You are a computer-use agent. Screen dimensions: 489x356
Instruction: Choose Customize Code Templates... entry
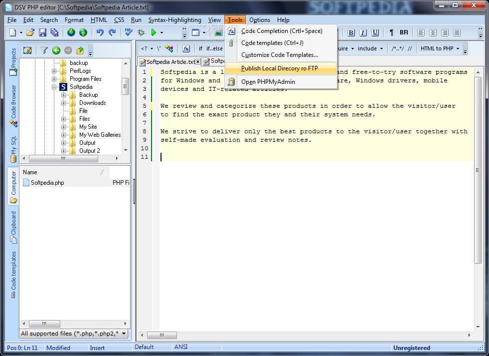[281, 55]
